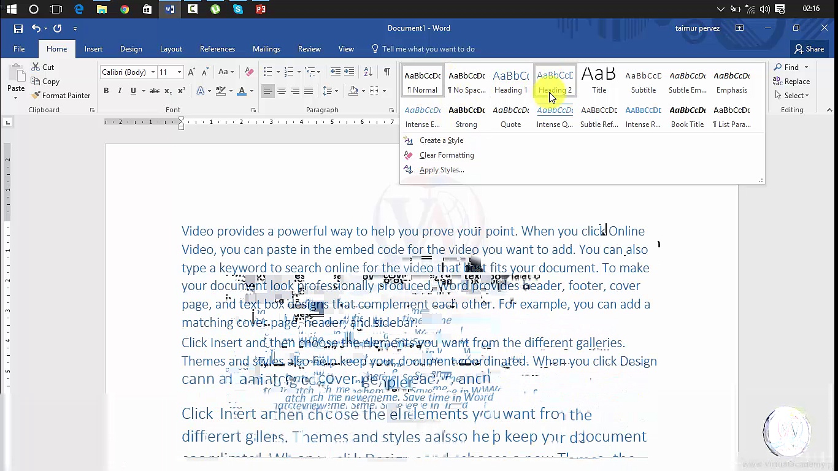Open line spacing dropdown
The image size is (838, 471).
(331, 91)
